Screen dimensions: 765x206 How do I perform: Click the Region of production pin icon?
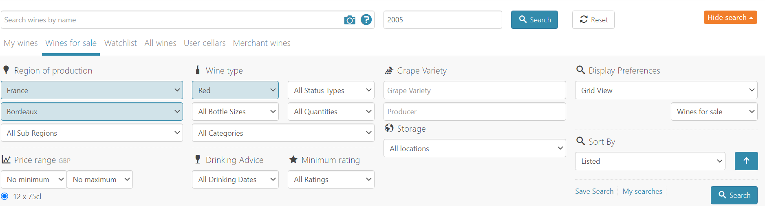click(6, 70)
